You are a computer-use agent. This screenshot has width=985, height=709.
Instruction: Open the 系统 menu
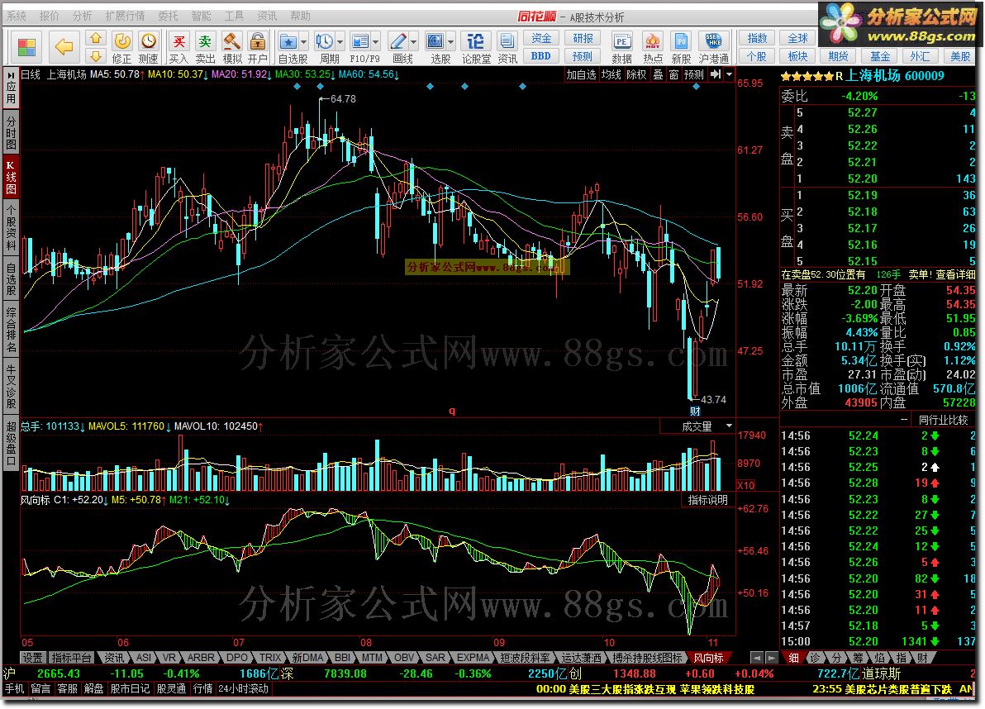click(x=17, y=16)
